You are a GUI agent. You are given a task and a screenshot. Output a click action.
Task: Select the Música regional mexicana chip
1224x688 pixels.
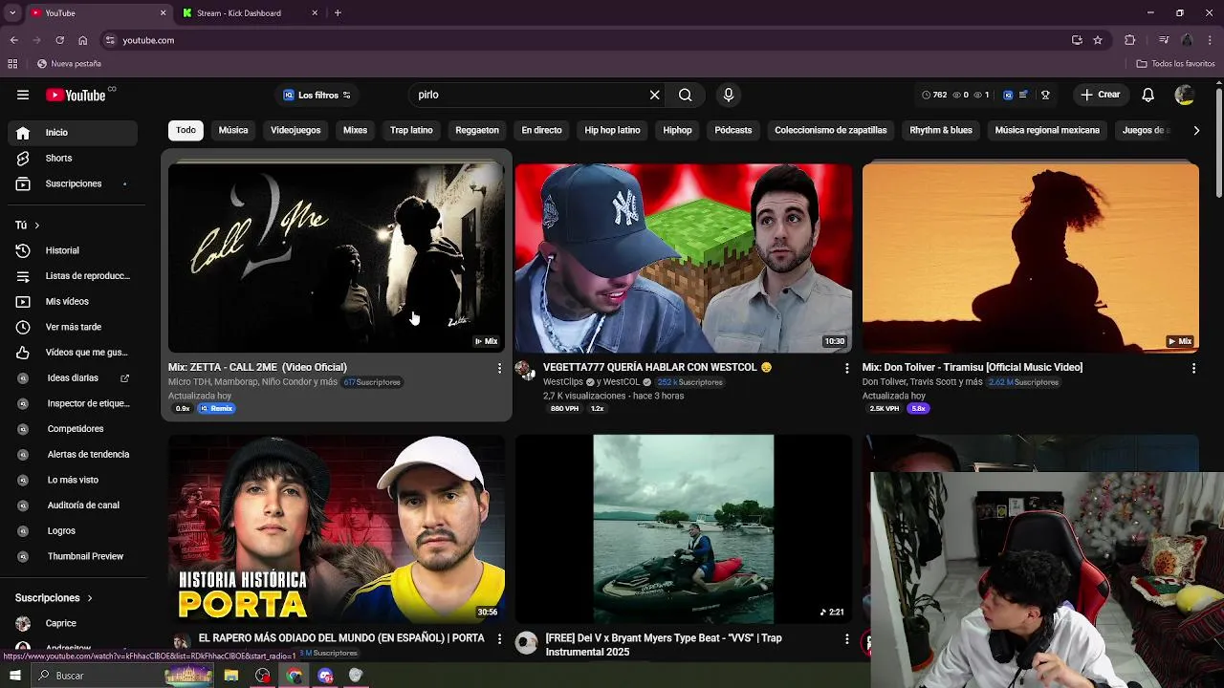pos(1047,130)
